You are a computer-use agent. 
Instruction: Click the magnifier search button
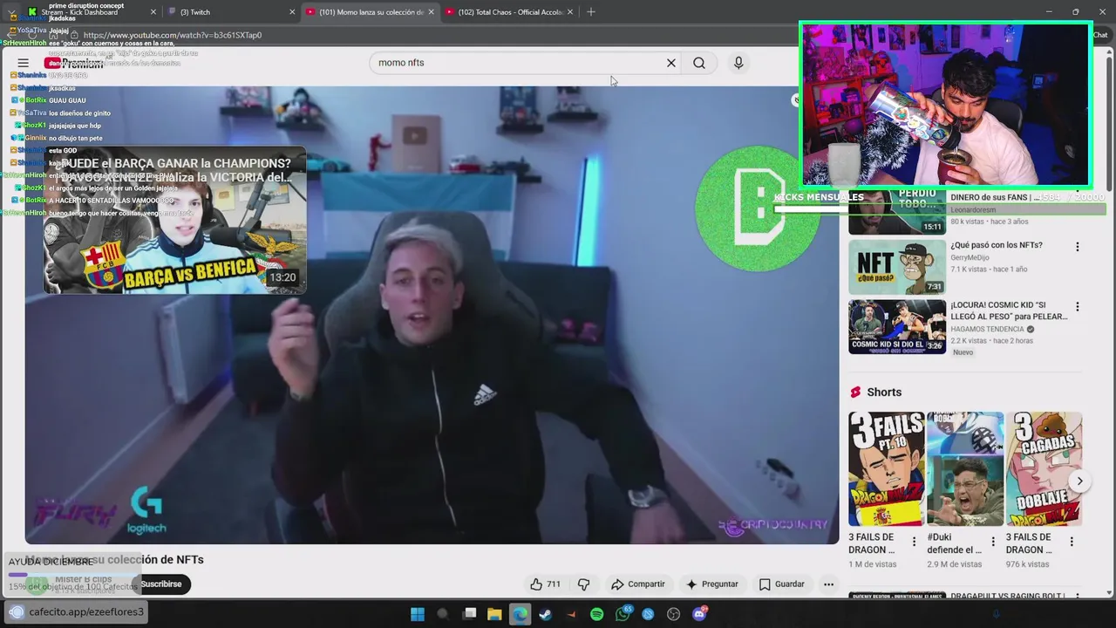click(699, 63)
